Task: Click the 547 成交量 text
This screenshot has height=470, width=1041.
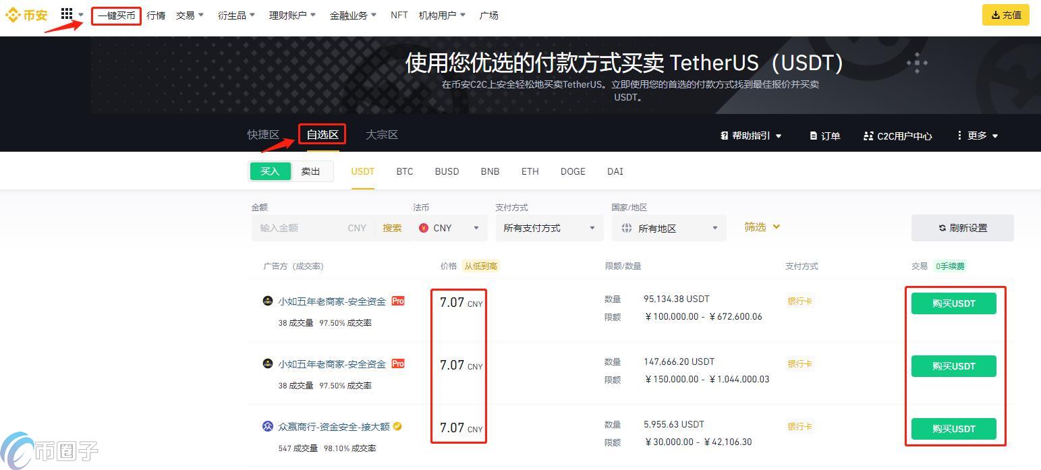Action: click(298, 448)
